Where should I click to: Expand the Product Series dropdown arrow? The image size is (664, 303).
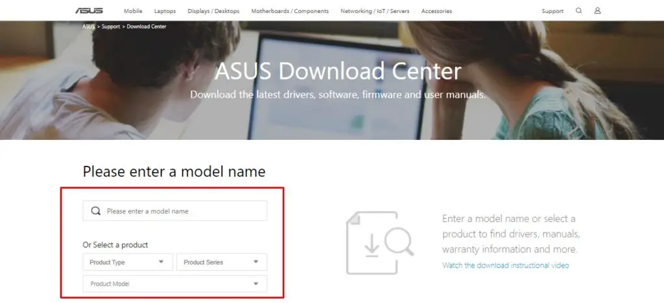(255, 262)
